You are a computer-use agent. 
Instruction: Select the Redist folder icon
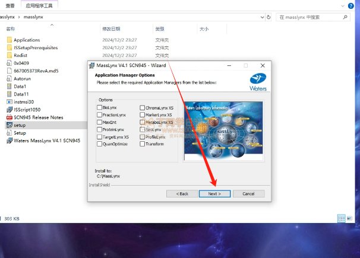9,55
